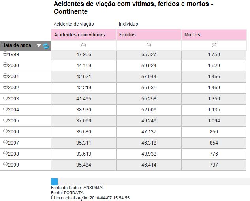The height and width of the screenshot is (201, 250).
Task: Click the minus icon under Feridos column
Action: [148, 45]
